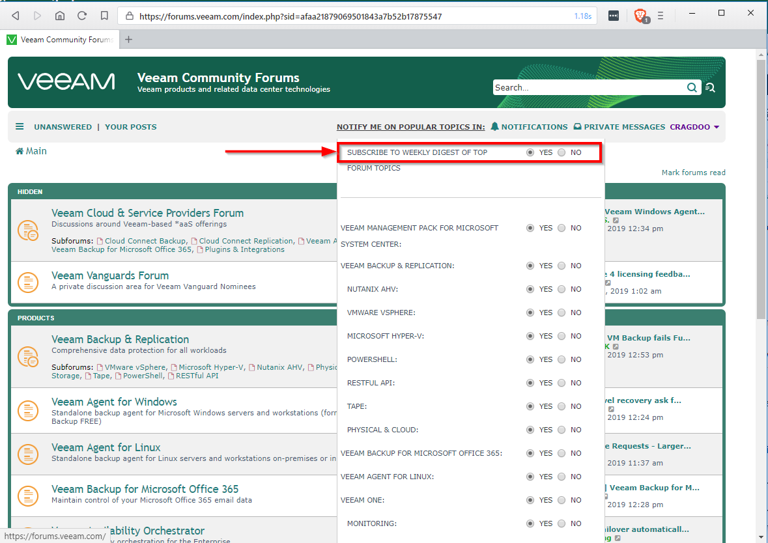Open Veeam Cloud & Service Providers Forum
This screenshot has height=543, width=768.
pos(147,213)
